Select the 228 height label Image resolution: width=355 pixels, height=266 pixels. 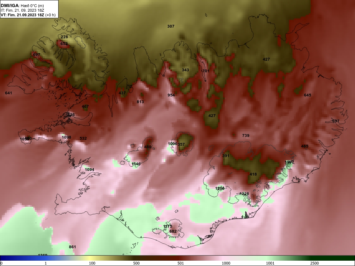pyautogui.click(x=64, y=37)
